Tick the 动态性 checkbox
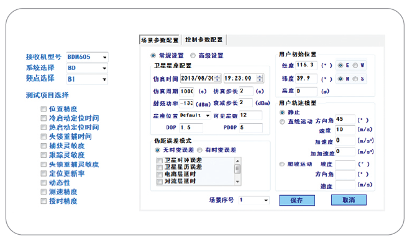Screen dimensions: 412x241 click(43, 183)
